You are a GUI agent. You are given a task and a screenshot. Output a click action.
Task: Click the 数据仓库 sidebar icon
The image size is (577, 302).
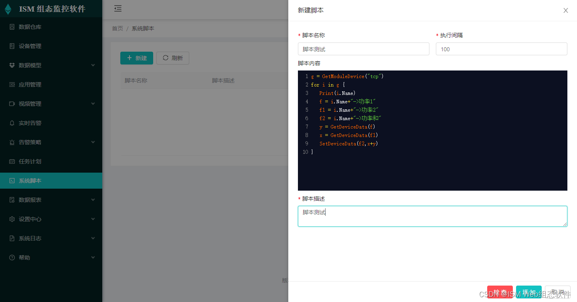coord(12,27)
